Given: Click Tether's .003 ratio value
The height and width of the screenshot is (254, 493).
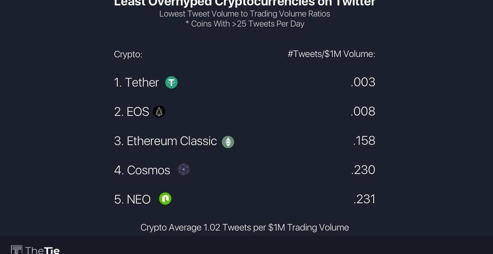Looking at the screenshot, I should [x=363, y=82].
